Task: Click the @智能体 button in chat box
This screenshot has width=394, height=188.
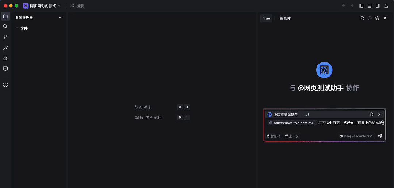Action: click(274, 136)
